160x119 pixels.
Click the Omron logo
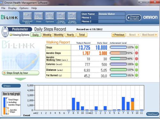pos(150,17)
